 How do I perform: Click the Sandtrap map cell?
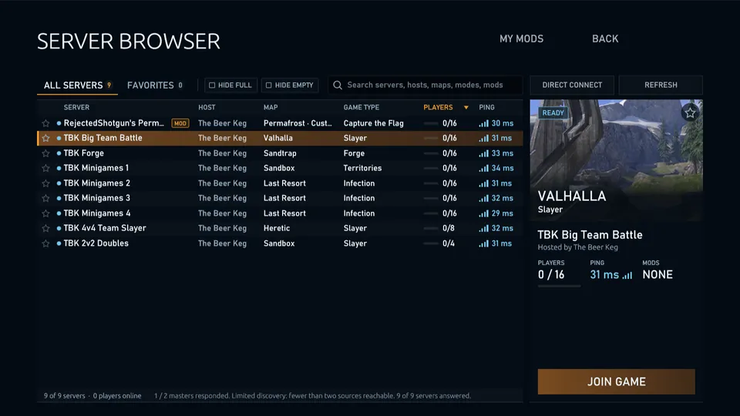click(x=280, y=153)
